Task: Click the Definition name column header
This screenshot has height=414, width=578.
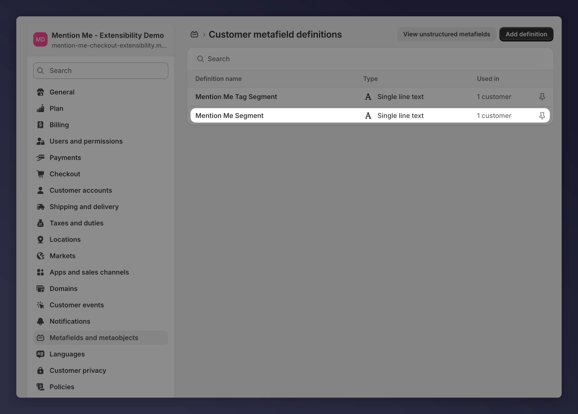Action: coord(218,79)
